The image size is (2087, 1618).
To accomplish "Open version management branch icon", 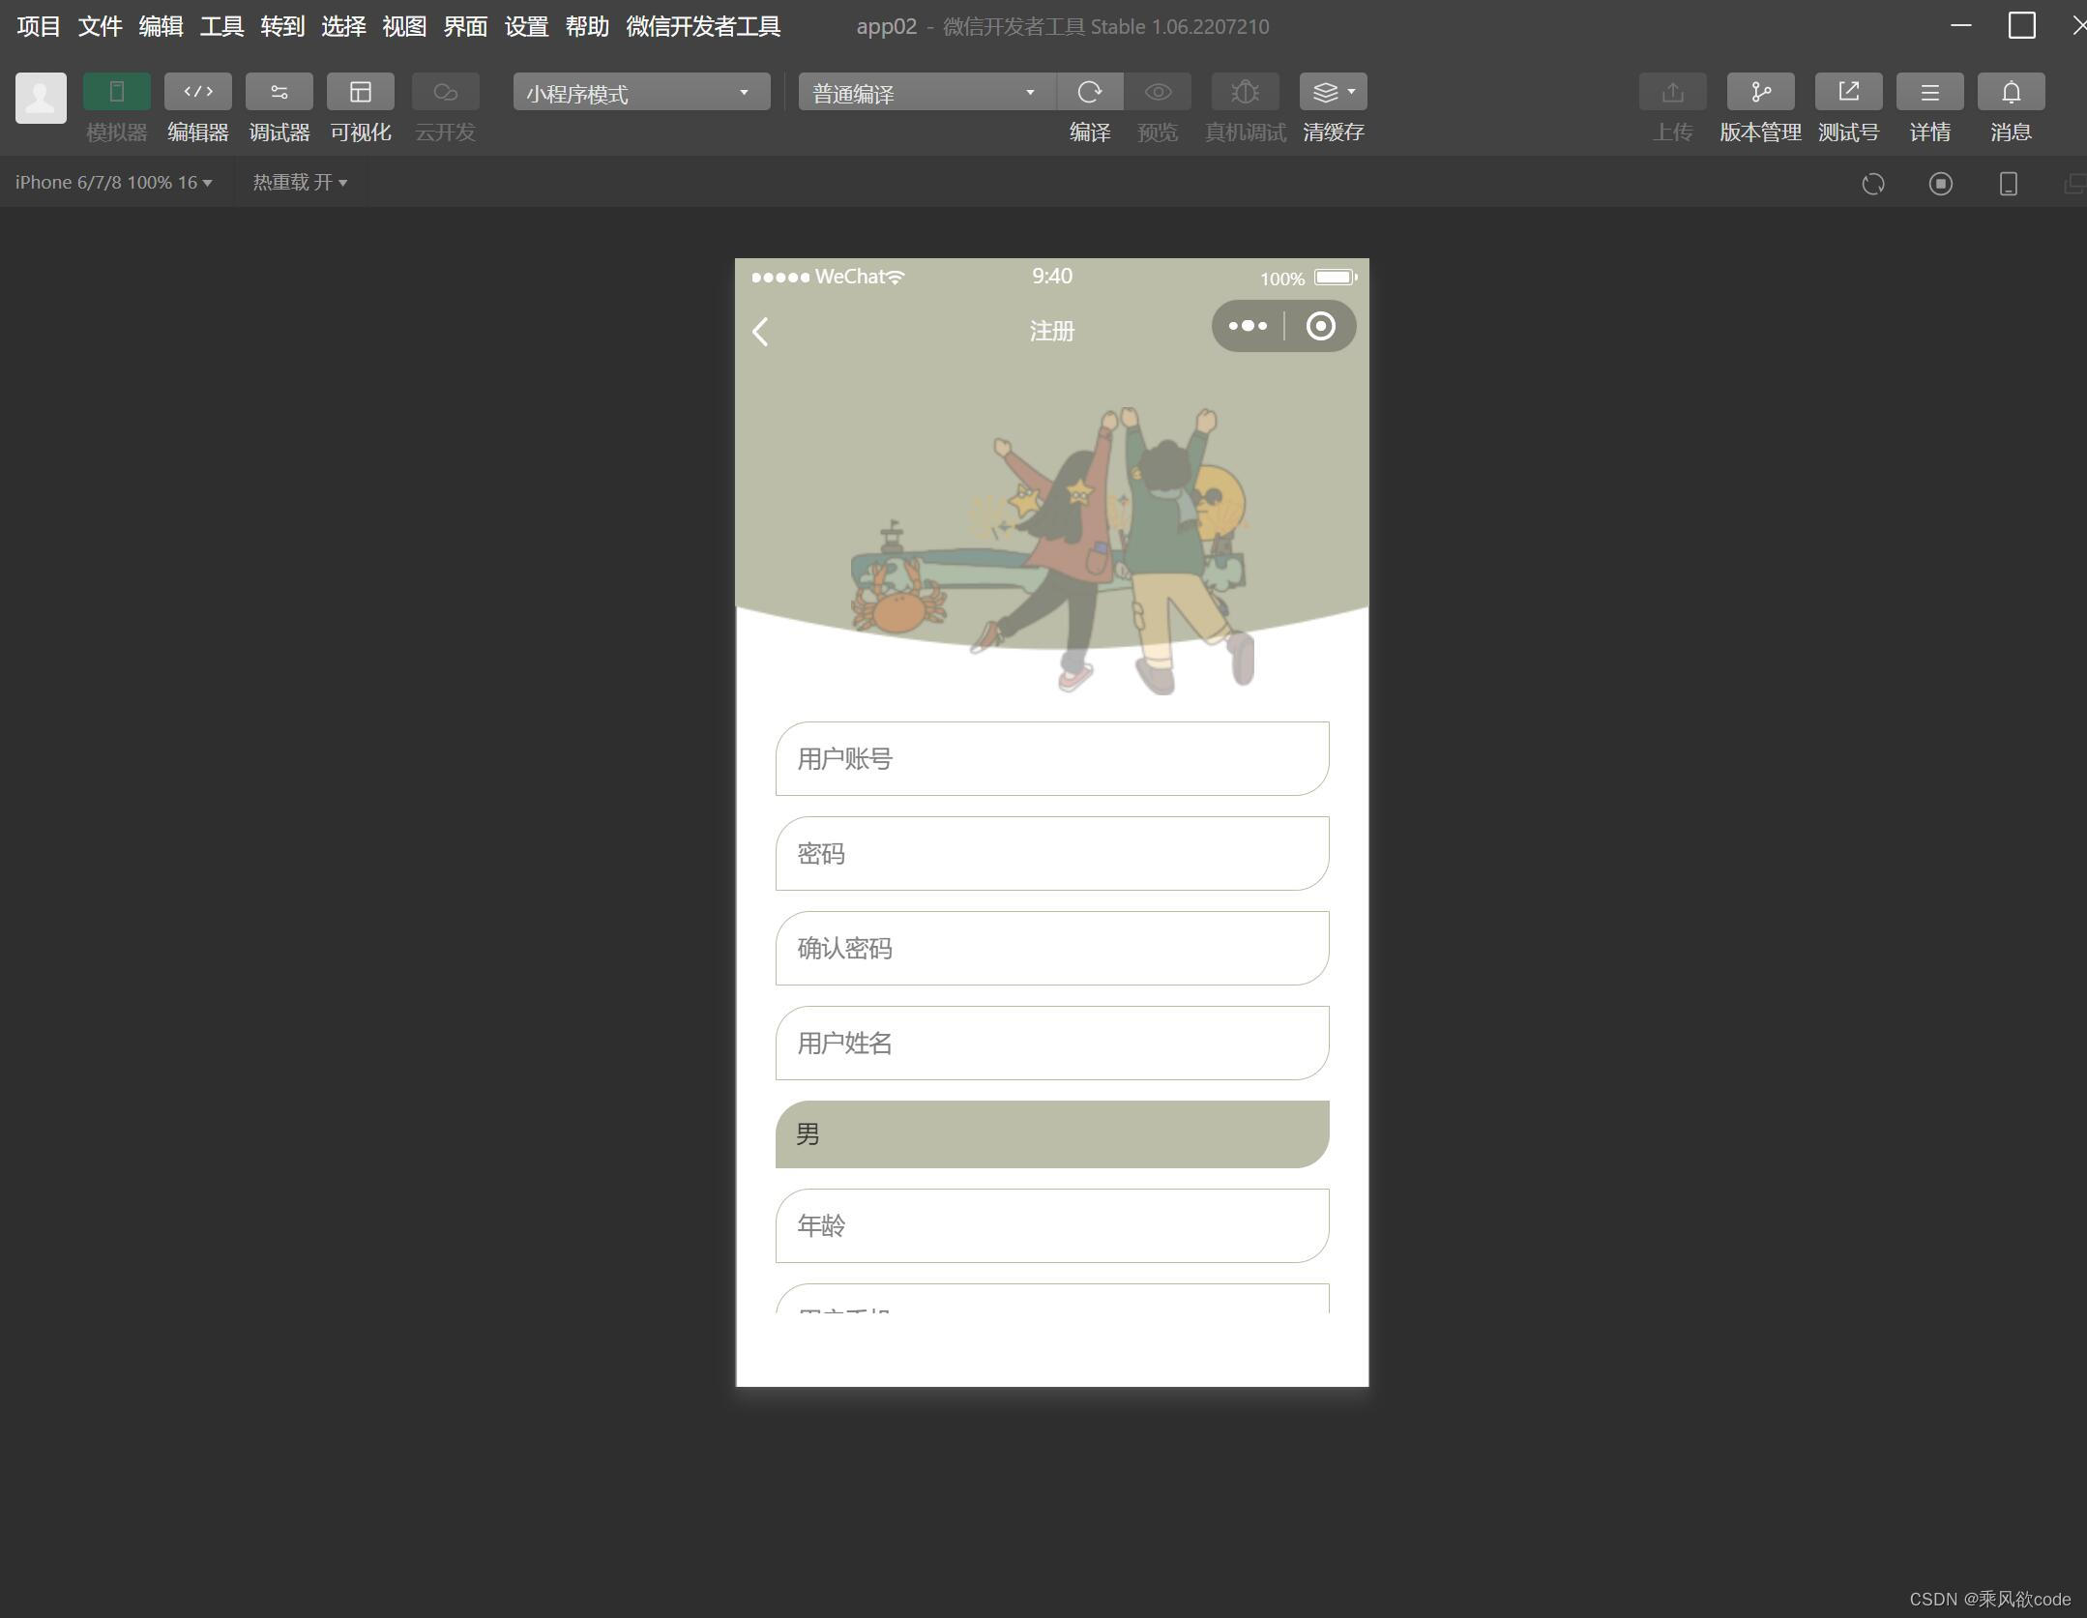I will [x=1759, y=92].
